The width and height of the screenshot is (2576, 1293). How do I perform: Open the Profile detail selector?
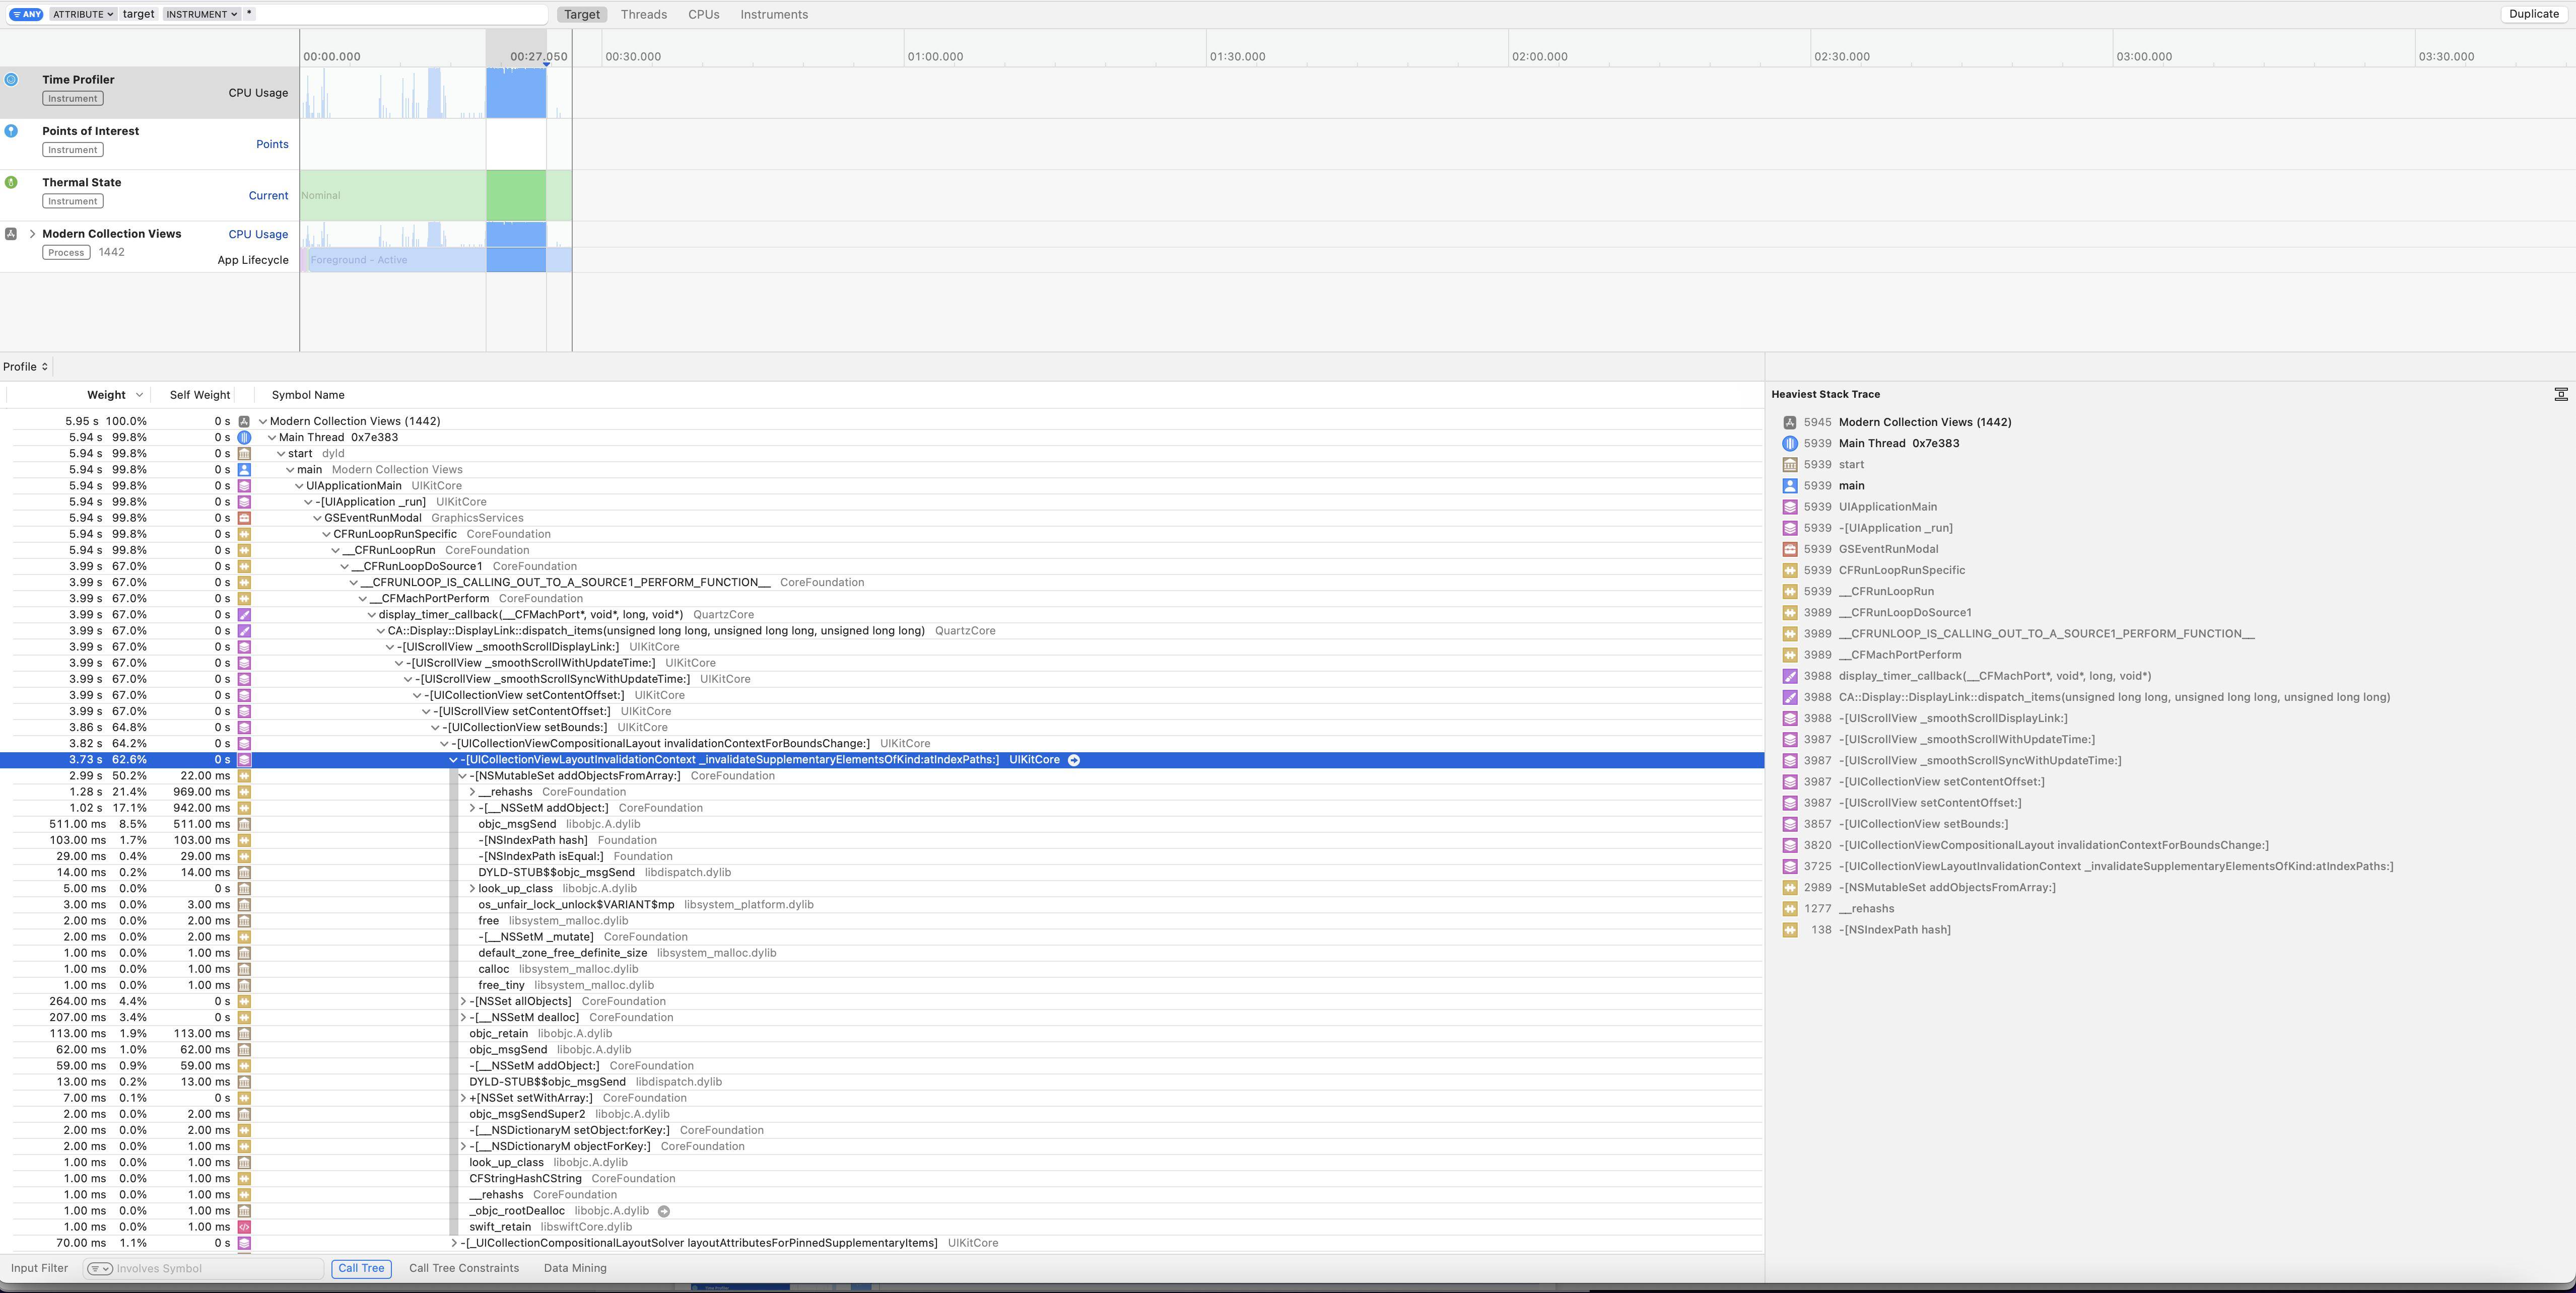click(x=25, y=367)
